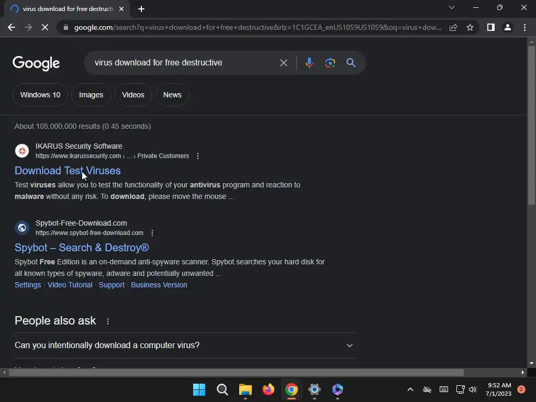Image resolution: width=536 pixels, height=402 pixels.
Task: Open Settings from taskbar
Action: click(x=315, y=389)
